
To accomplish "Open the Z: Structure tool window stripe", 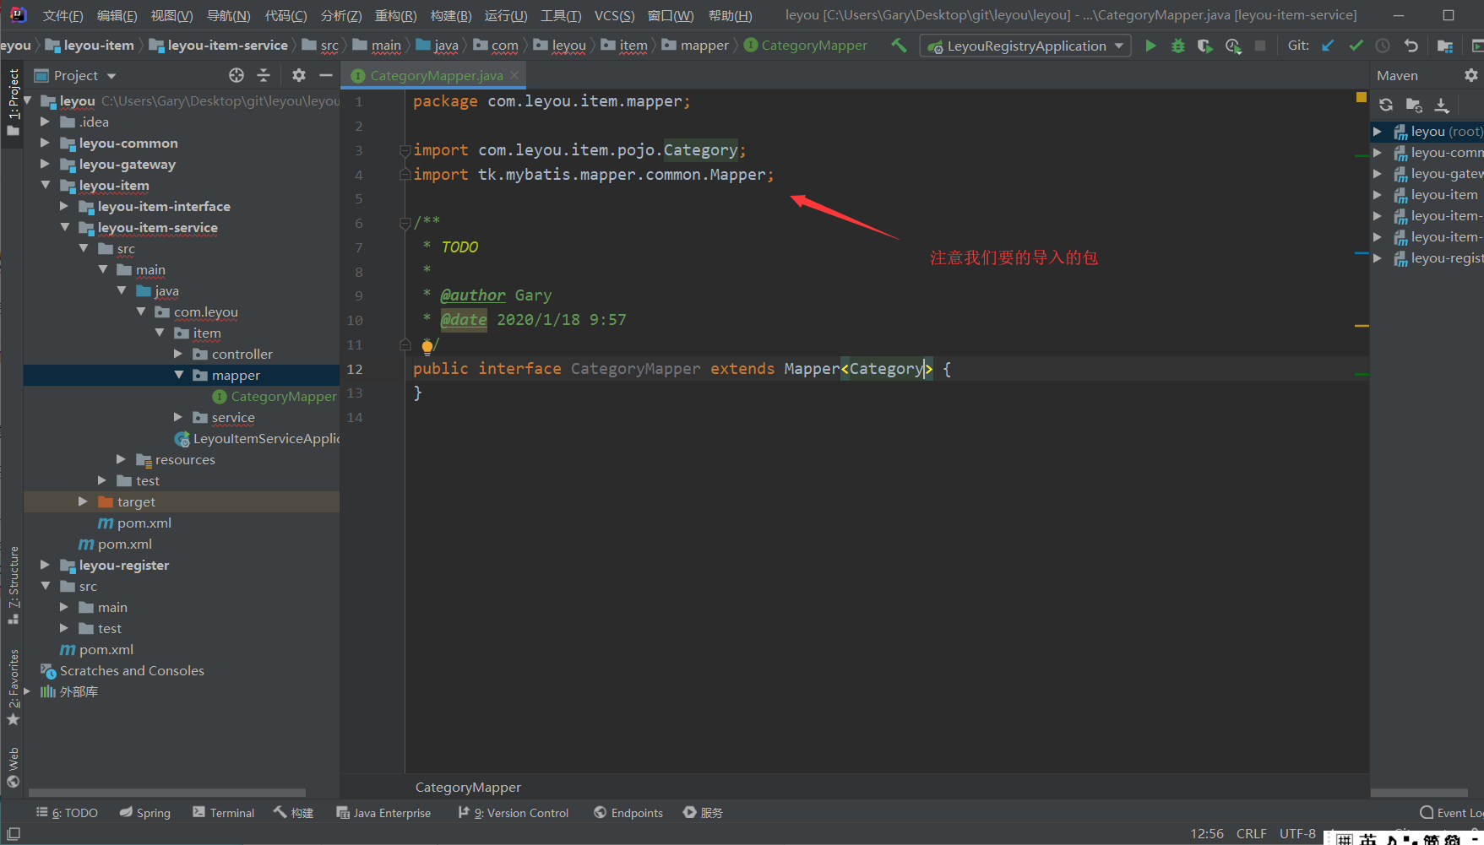I will point(13,584).
